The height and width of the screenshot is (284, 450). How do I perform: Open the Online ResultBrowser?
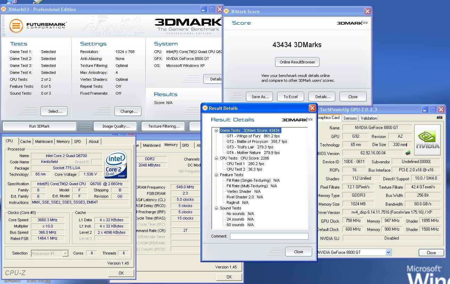pyautogui.click(x=297, y=62)
